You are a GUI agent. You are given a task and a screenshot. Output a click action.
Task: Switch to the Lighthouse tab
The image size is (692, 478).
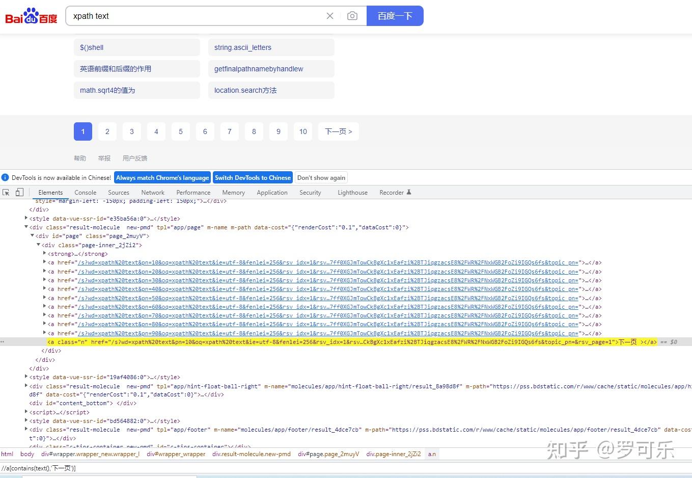click(x=352, y=193)
